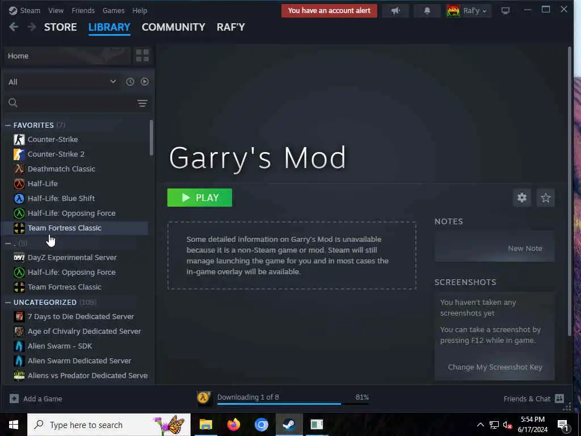Click the Add a Game plus icon

click(x=14, y=399)
